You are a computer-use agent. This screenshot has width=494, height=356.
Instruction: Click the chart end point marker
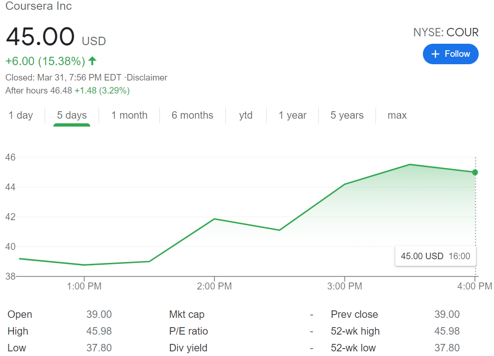[x=475, y=172]
